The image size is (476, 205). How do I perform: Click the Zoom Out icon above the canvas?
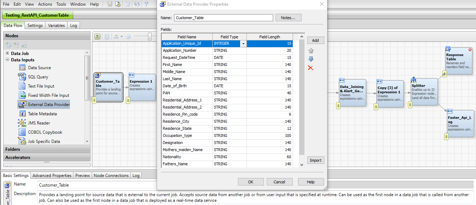[x=128, y=37]
